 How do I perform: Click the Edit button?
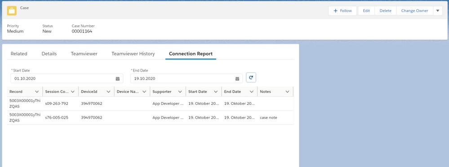pos(366,11)
